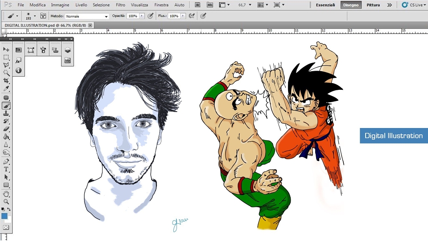
Task: Show more workspaces with the chevron
Action: point(390,5)
